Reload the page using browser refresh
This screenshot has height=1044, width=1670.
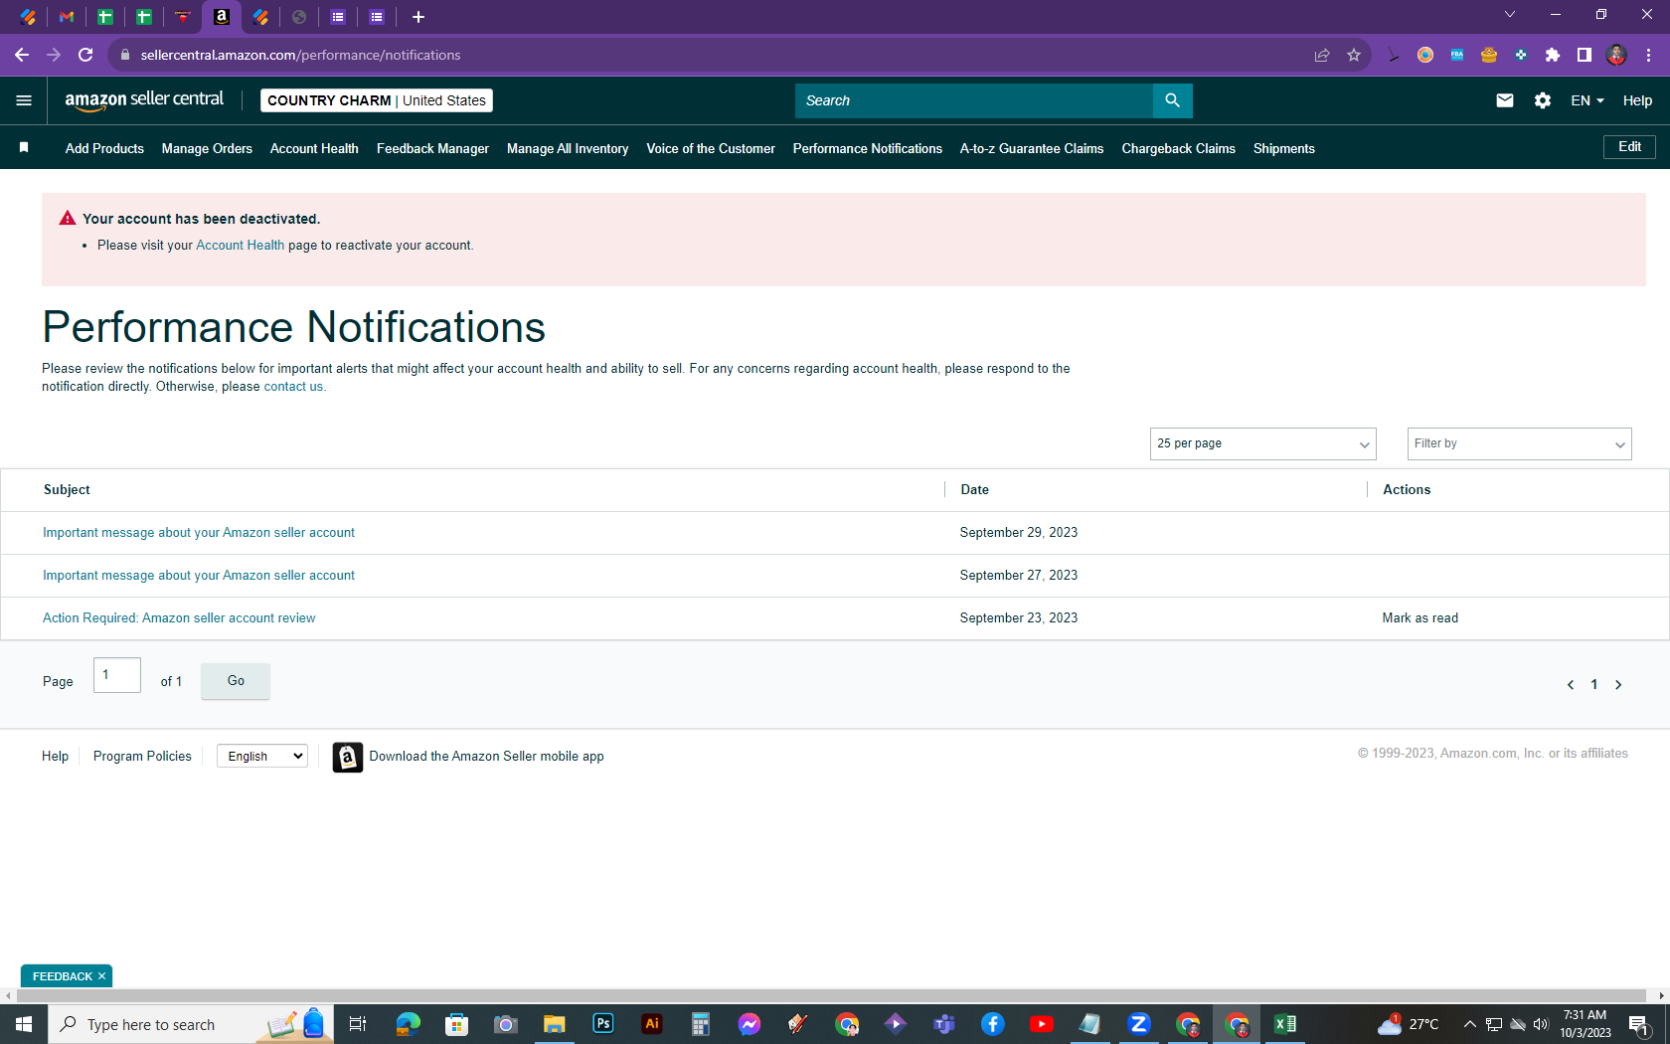coord(85,55)
